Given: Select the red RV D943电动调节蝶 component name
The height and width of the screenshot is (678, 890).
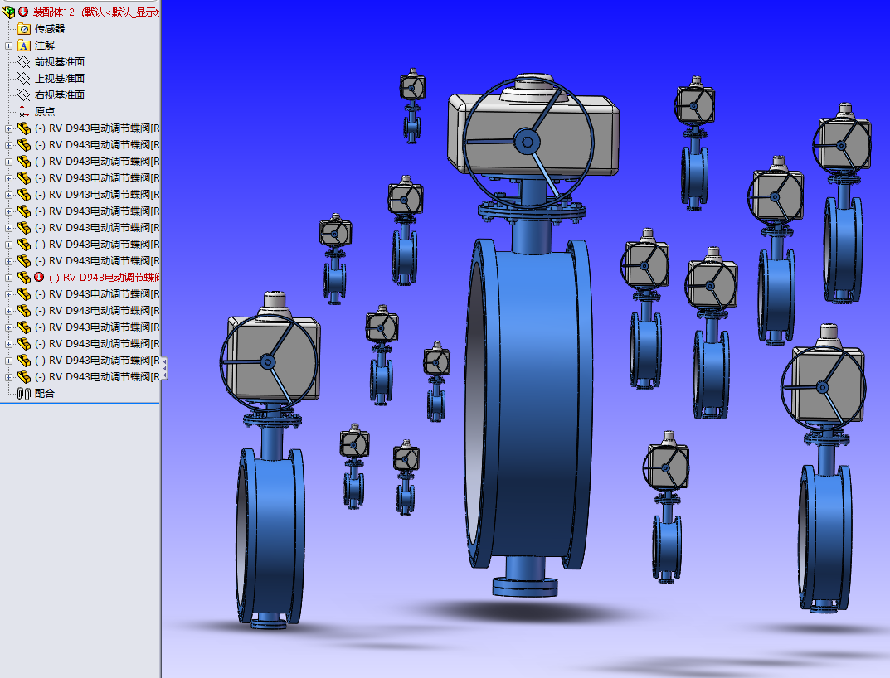Looking at the screenshot, I should (104, 278).
